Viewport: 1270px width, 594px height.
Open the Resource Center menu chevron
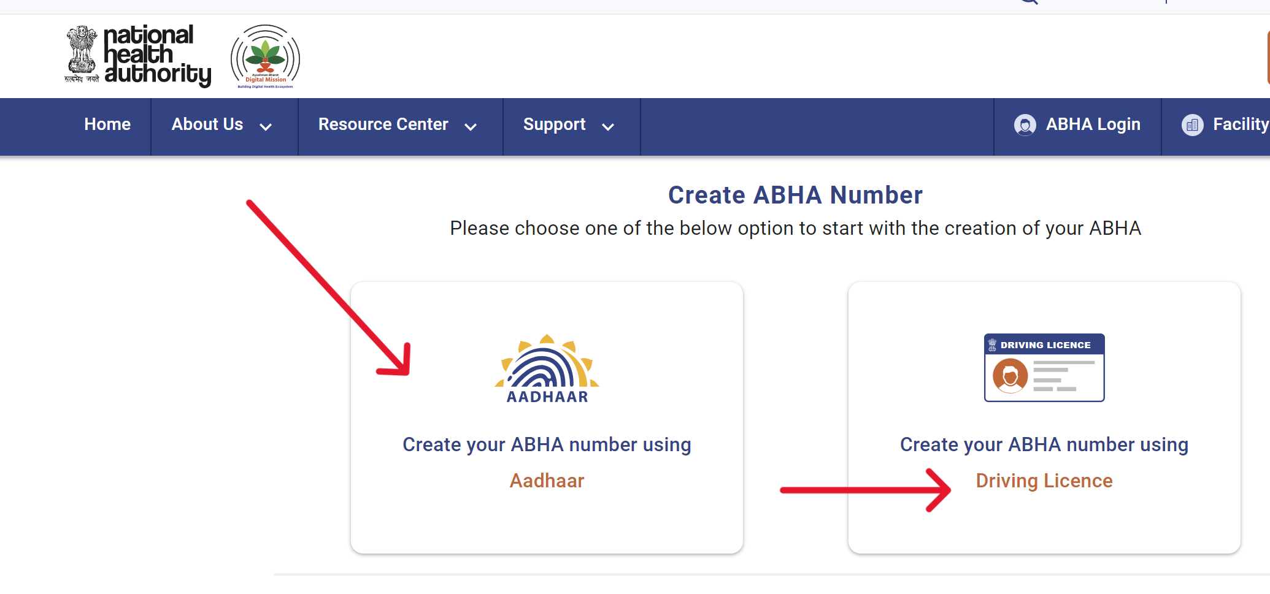coord(471,127)
